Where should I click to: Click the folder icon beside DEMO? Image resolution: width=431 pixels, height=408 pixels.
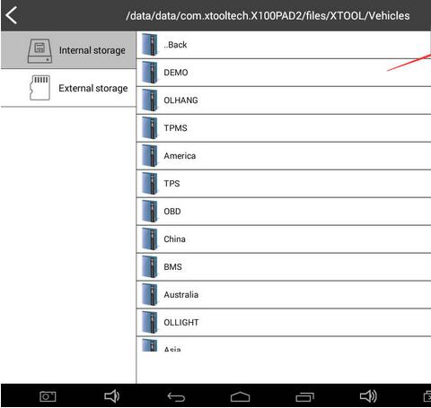coord(149,73)
